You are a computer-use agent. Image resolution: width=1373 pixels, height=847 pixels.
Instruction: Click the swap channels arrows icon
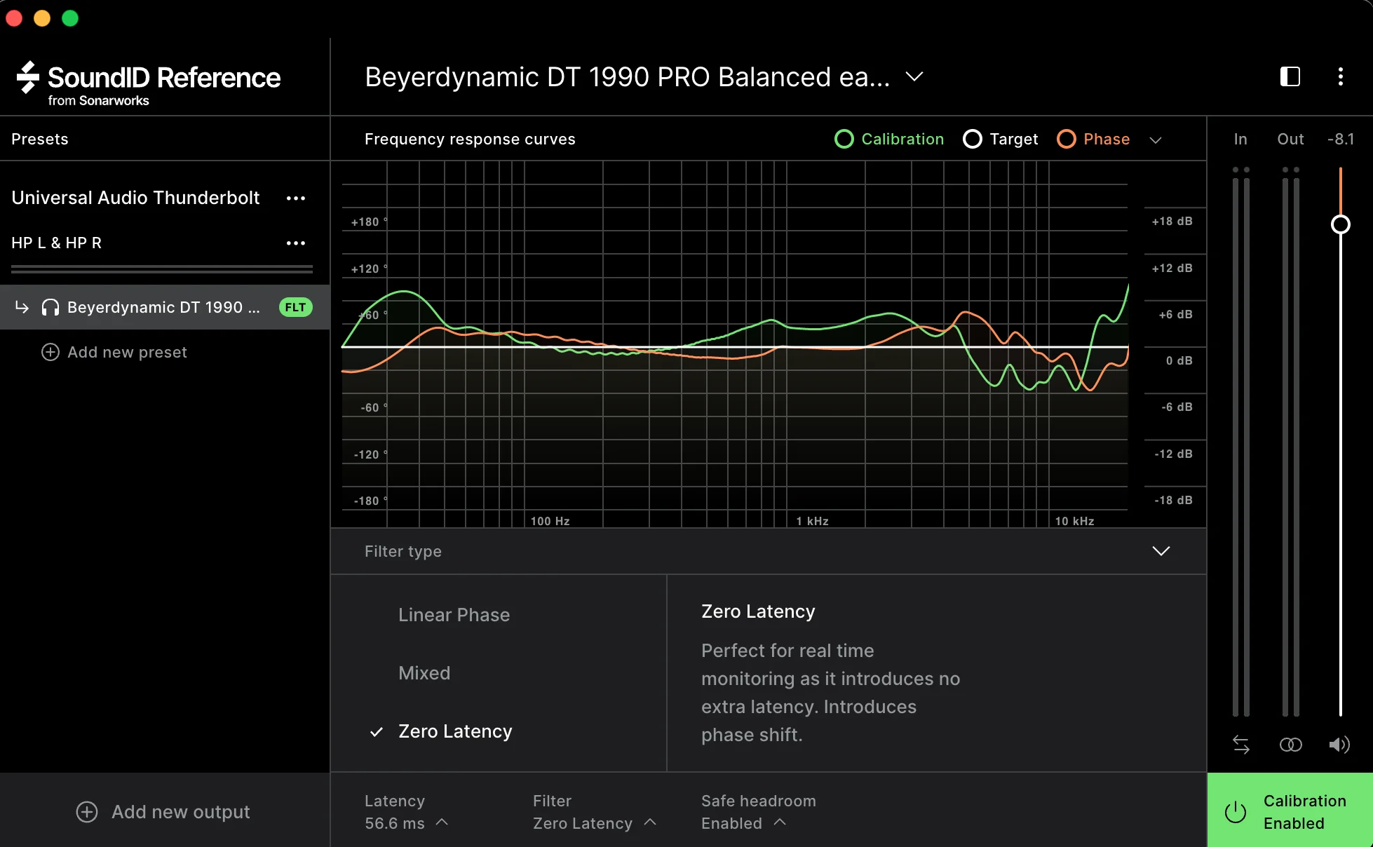(x=1240, y=745)
